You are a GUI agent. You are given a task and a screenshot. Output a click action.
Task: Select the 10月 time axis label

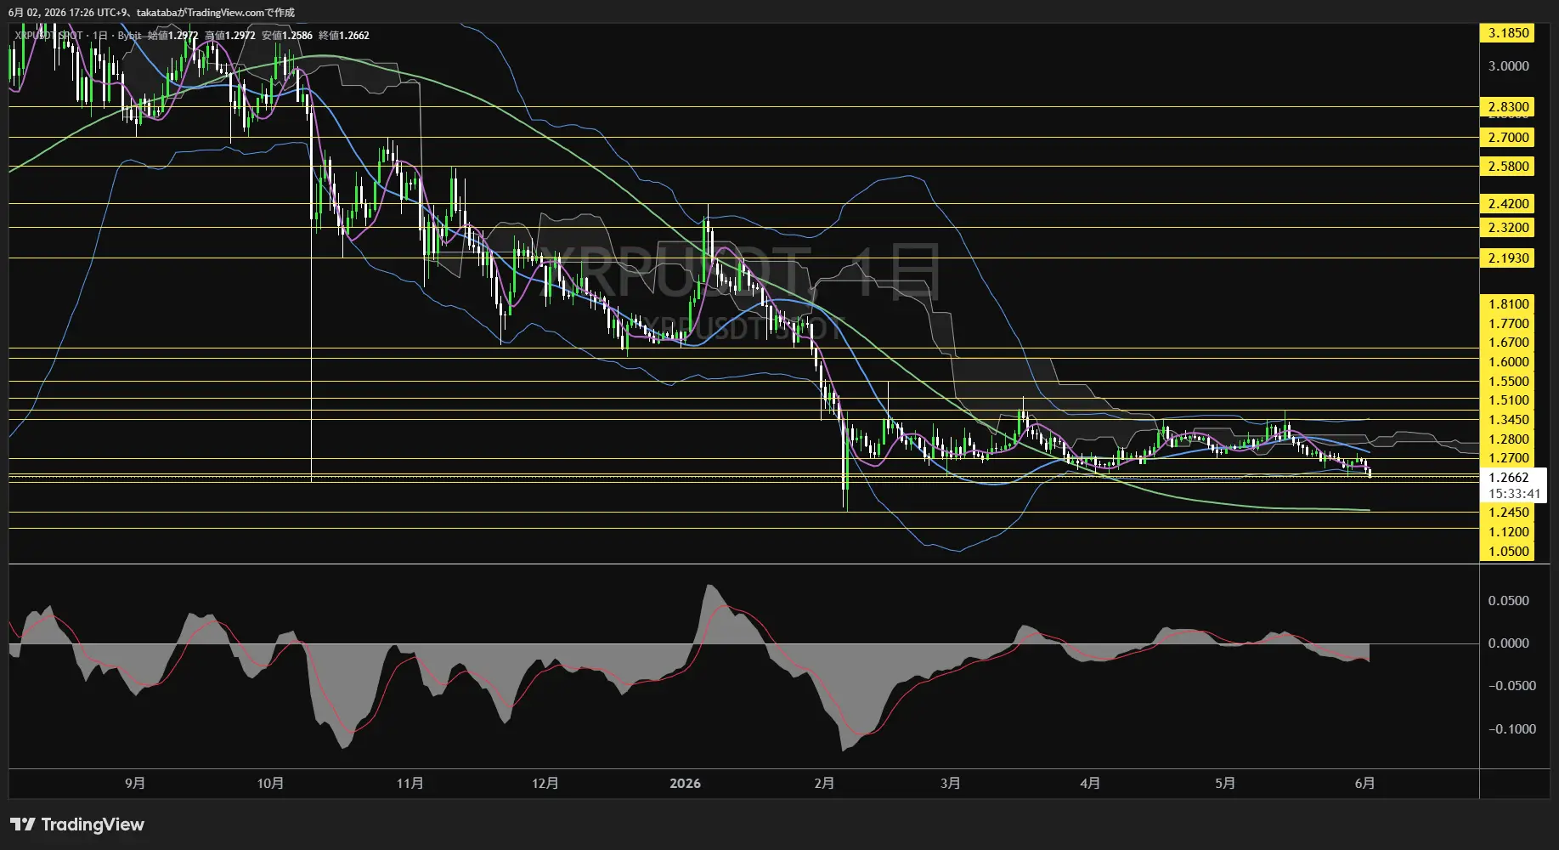click(x=270, y=784)
